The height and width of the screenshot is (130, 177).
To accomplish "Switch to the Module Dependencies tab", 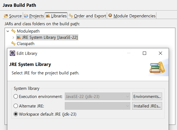I will (132, 16).
